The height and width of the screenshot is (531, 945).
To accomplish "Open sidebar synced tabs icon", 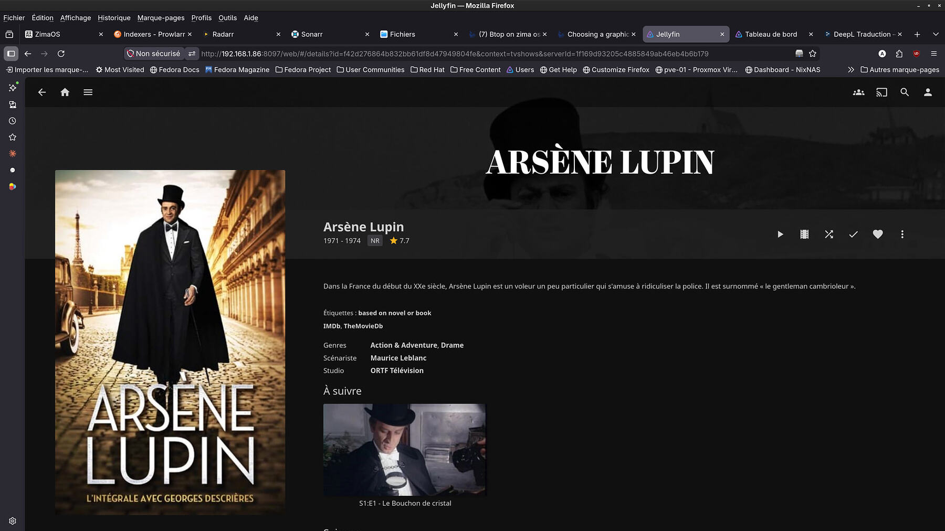I will [x=13, y=104].
